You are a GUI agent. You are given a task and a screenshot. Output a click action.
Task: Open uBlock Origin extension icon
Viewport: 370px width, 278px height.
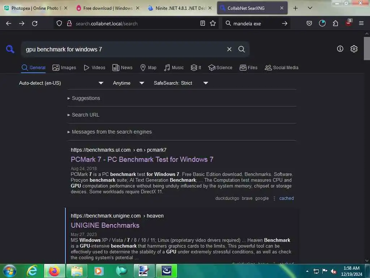click(349, 23)
